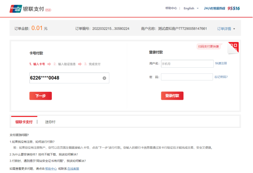Click the 快速注册 link
The width and height of the screenshot is (253, 173).
pyautogui.click(x=221, y=63)
